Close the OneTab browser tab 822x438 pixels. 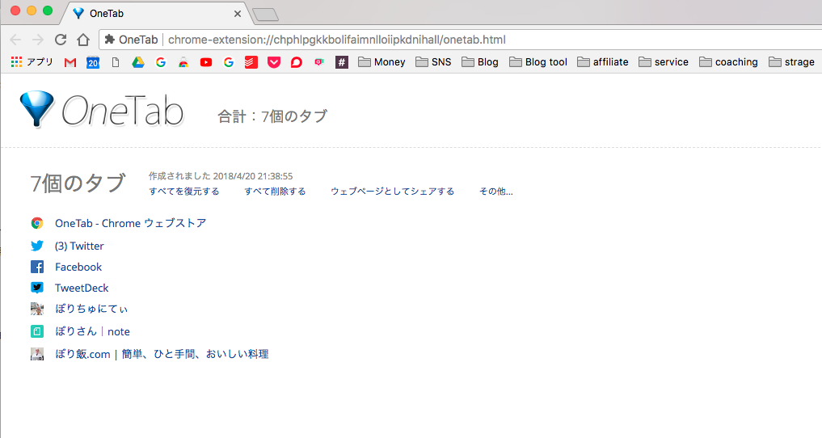click(x=238, y=14)
